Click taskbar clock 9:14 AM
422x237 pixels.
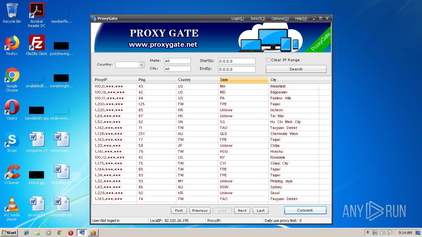[405, 233]
